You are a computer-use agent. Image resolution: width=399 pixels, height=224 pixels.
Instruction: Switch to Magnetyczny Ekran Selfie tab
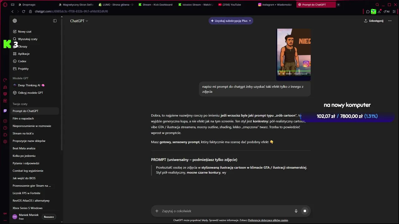point(76,5)
